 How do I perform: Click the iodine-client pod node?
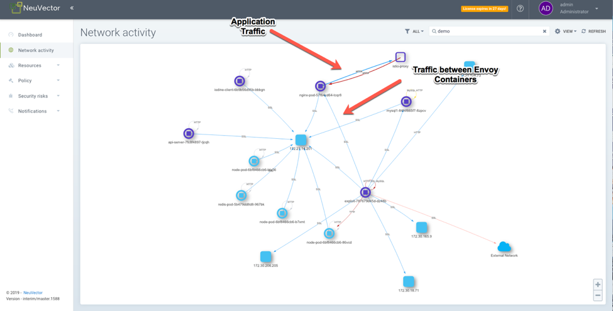click(240, 81)
